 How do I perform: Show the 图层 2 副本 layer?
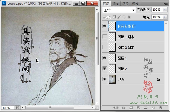104,47
